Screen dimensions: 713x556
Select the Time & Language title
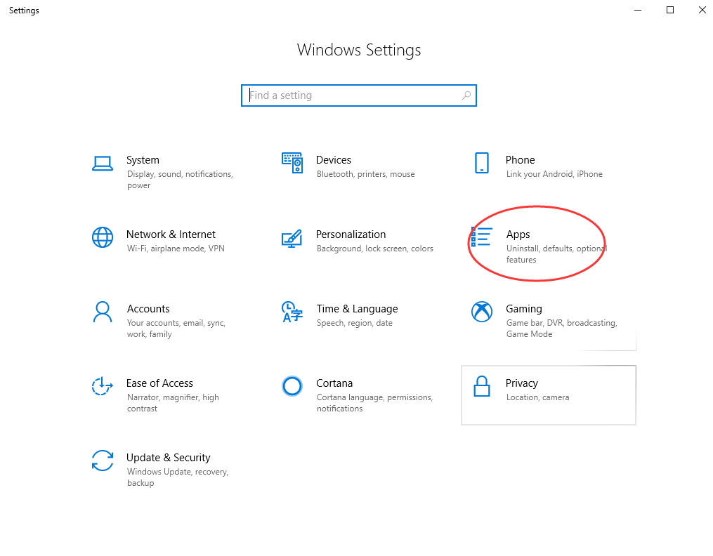pyautogui.click(x=357, y=309)
